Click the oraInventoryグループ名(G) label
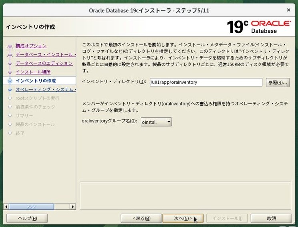The image size is (298, 227). point(109,121)
